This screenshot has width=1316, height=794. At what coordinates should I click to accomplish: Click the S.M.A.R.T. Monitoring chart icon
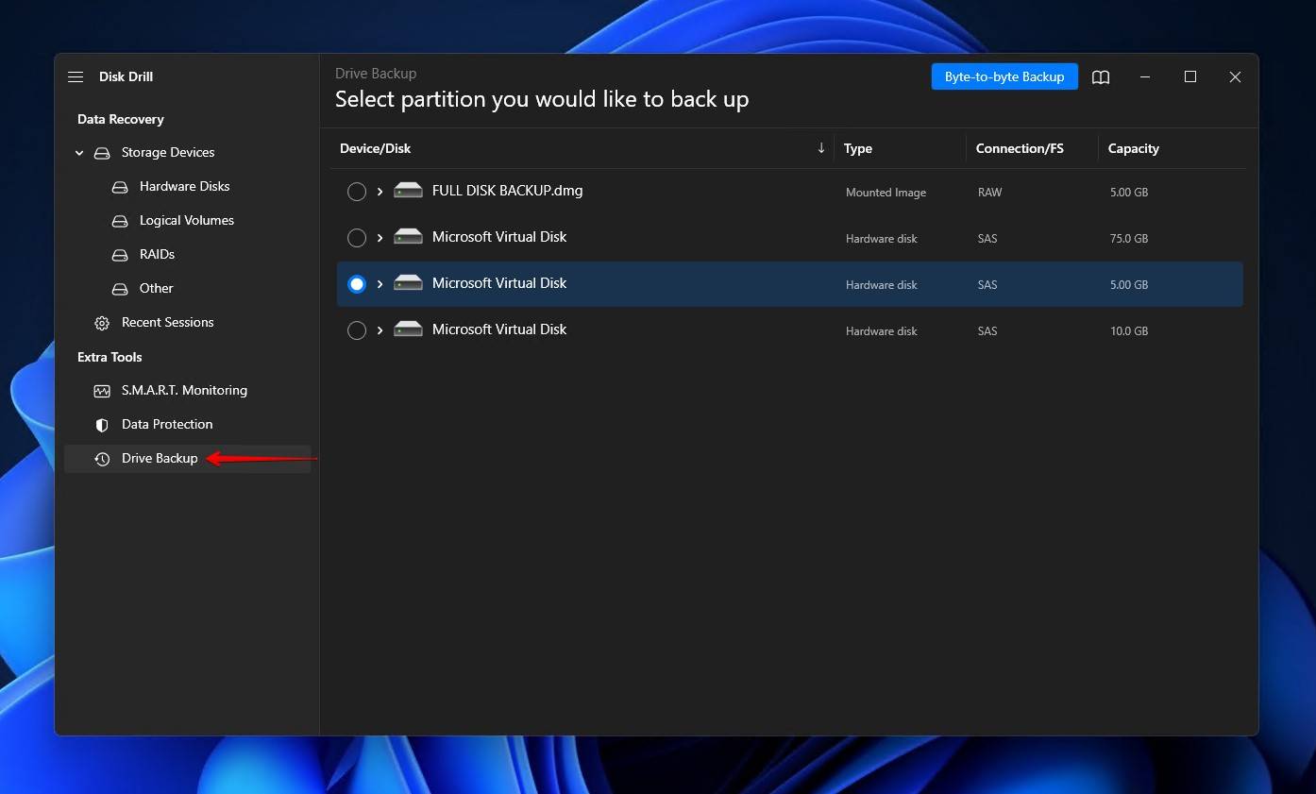[102, 391]
